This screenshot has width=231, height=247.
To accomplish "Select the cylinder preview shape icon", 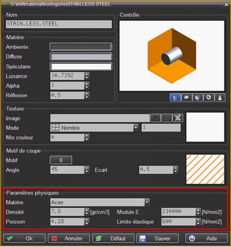I will pyautogui.click(x=175, y=98).
